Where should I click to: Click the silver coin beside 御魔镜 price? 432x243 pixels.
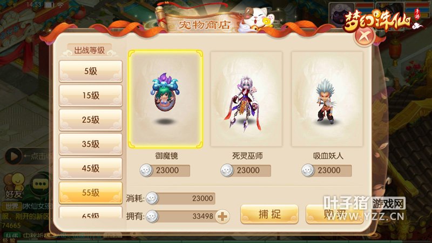(x=146, y=170)
